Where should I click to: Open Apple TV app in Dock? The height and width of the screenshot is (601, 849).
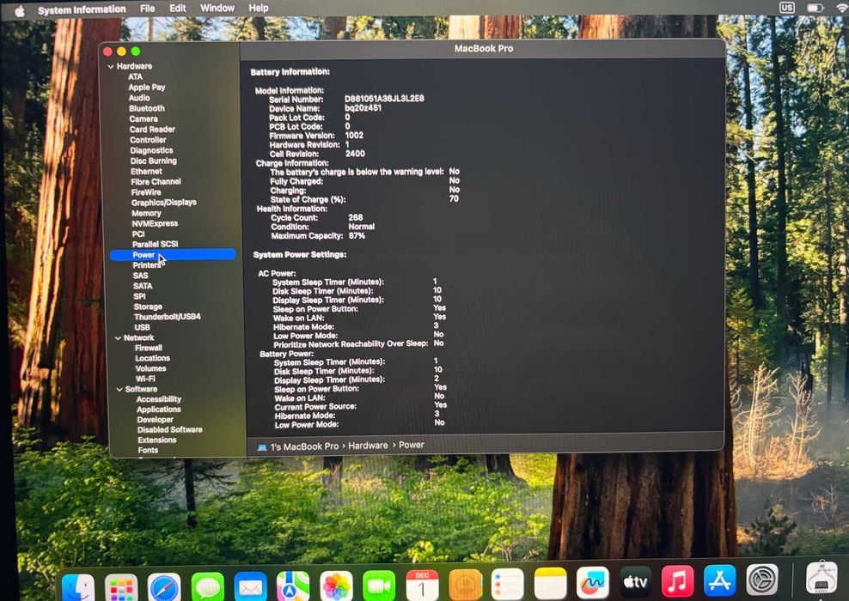click(x=635, y=581)
